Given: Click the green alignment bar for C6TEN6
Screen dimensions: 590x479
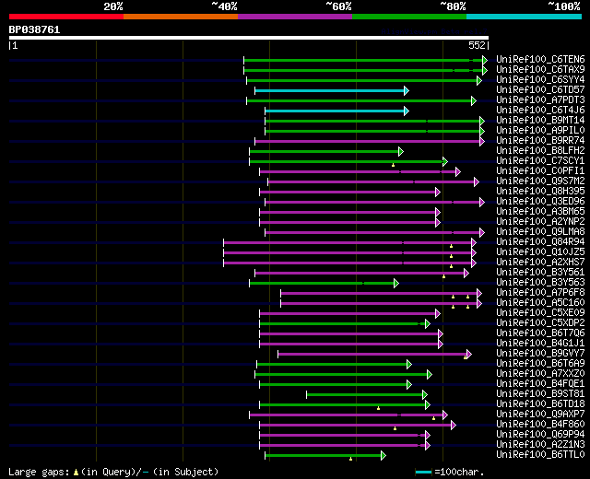Looking at the screenshot, I should pos(363,60).
